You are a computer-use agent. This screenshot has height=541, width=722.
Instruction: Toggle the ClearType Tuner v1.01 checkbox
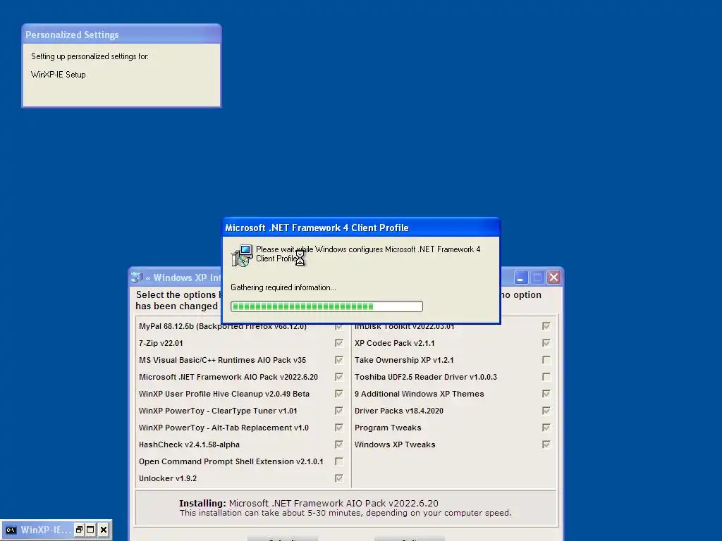339,411
